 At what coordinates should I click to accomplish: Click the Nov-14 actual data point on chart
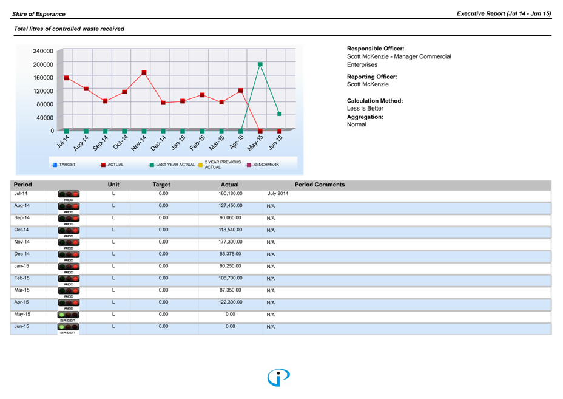pyautogui.click(x=144, y=73)
